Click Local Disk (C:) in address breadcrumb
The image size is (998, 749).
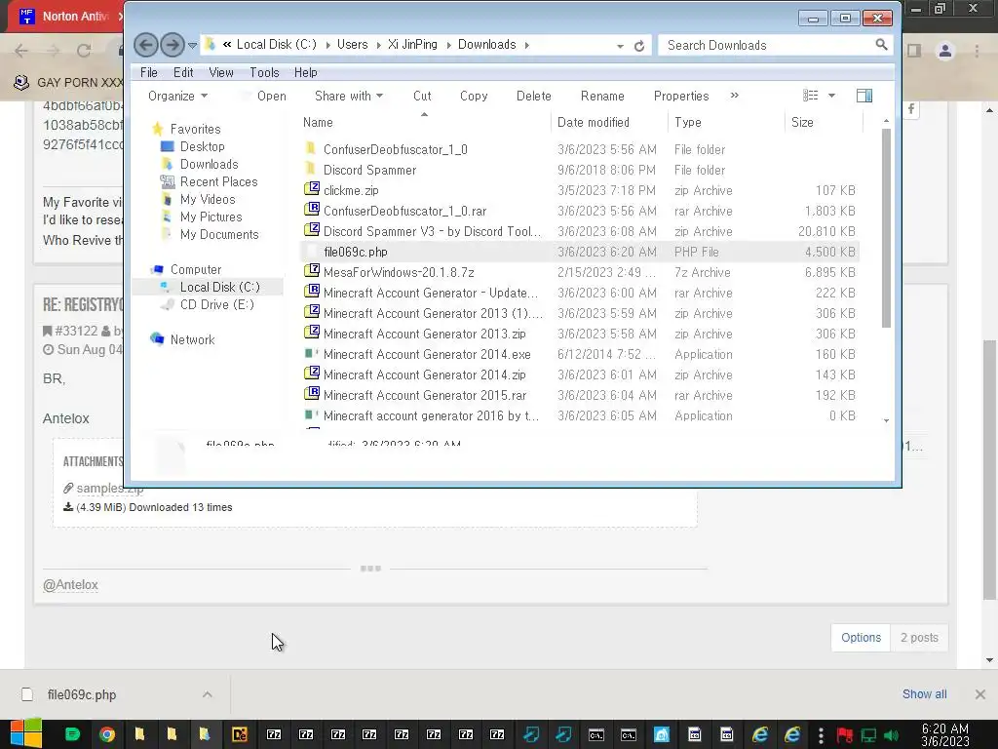tap(276, 45)
